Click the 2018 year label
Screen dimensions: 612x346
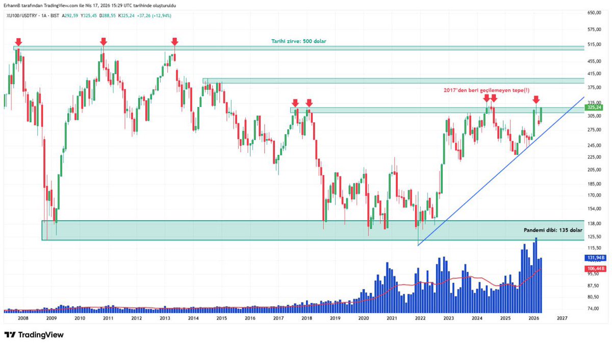307,318
